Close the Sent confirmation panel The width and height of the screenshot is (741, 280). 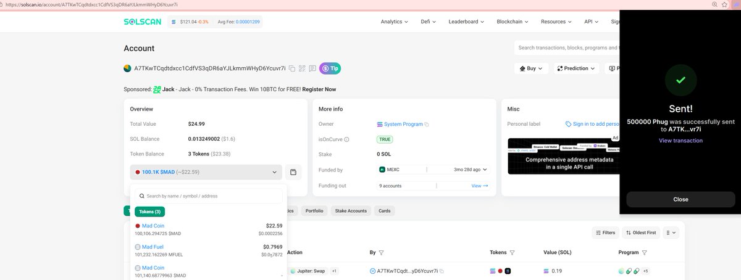tap(680, 199)
